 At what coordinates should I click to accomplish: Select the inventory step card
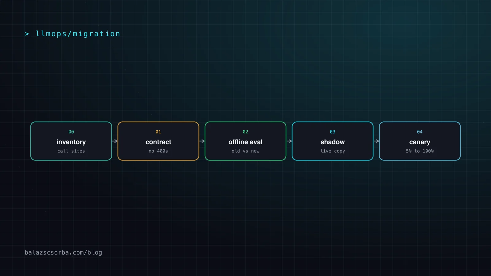click(x=71, y=141)
